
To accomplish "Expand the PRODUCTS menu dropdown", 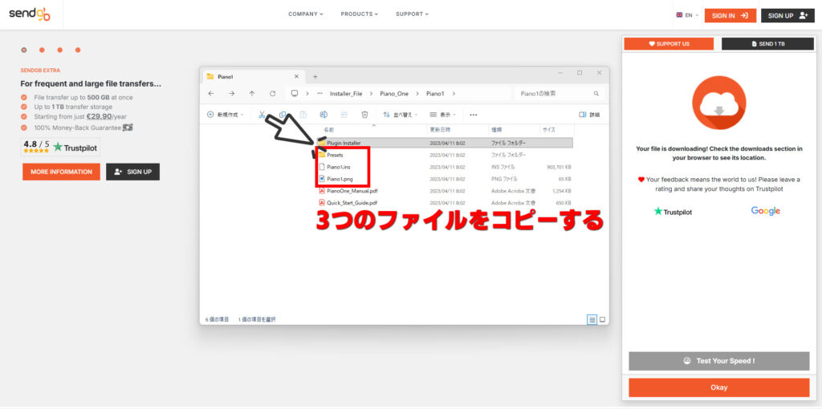I will pyautogui.click(x=359, y=14).
